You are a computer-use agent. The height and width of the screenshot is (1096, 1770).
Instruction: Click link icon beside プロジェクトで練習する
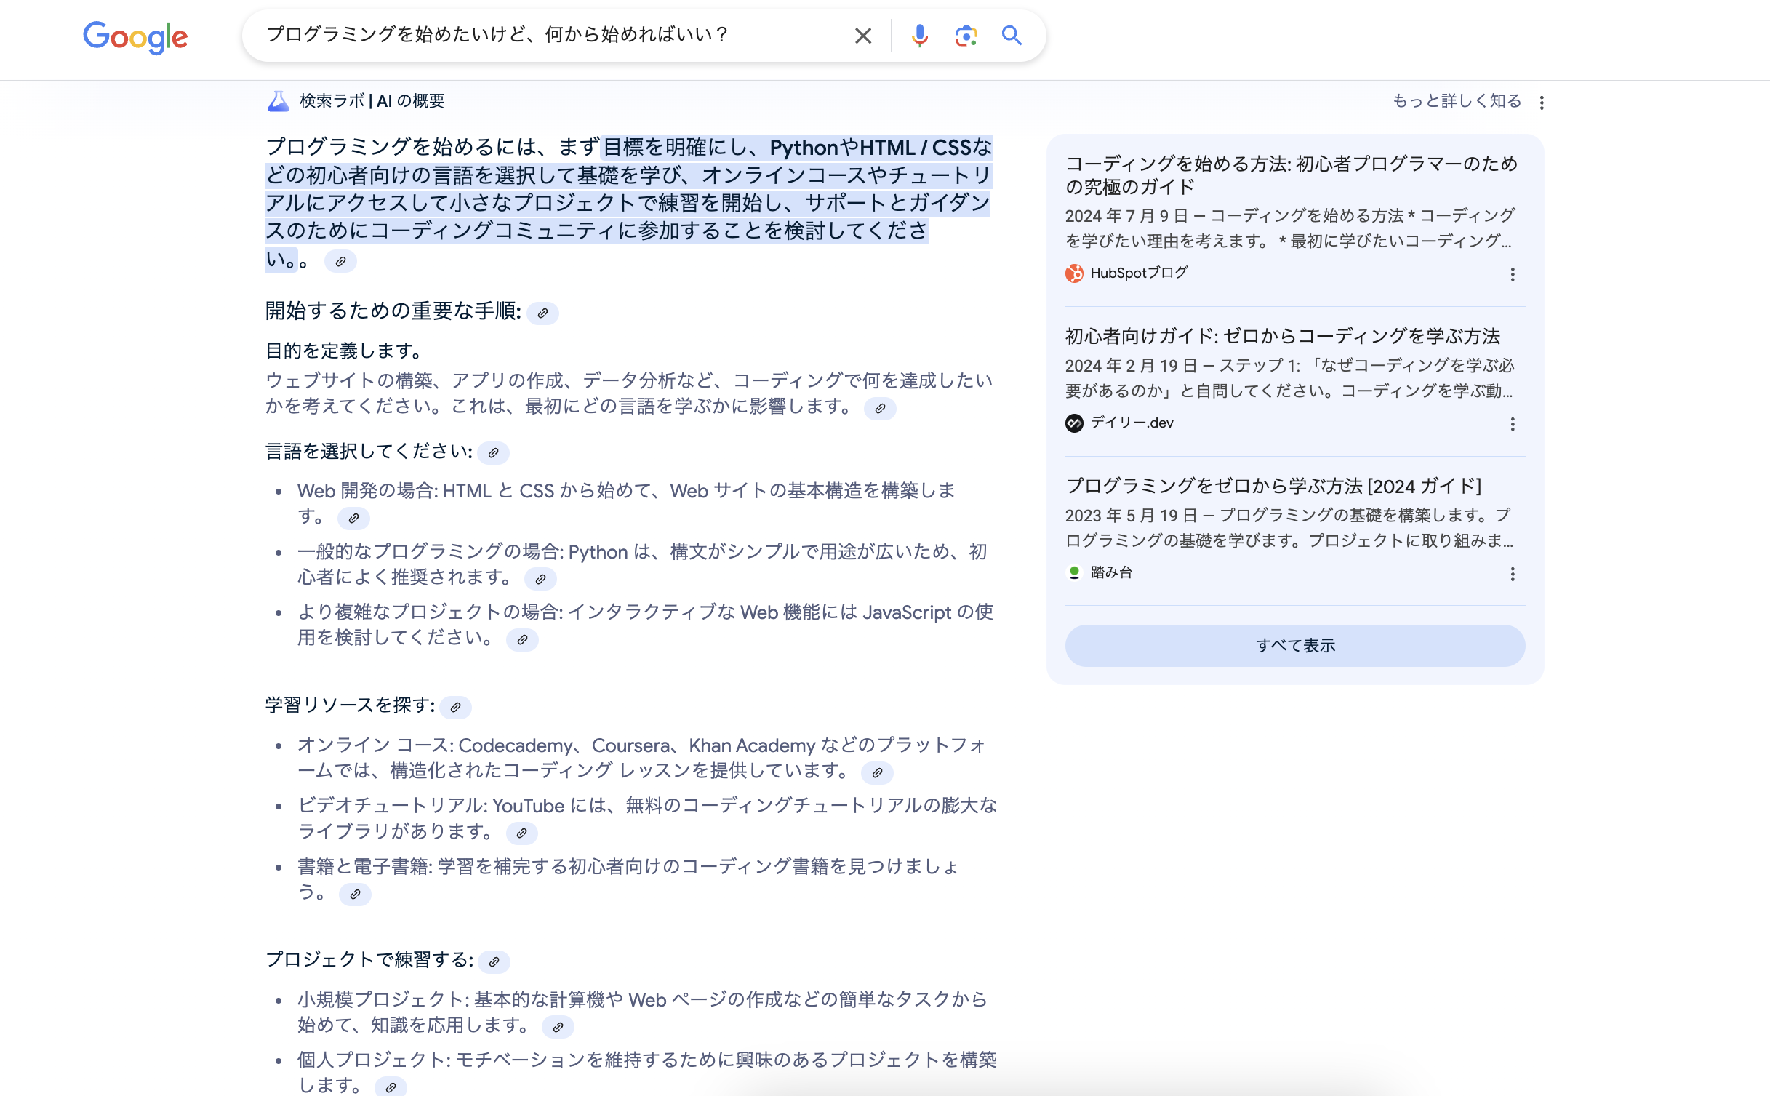(x=494, y=961)
